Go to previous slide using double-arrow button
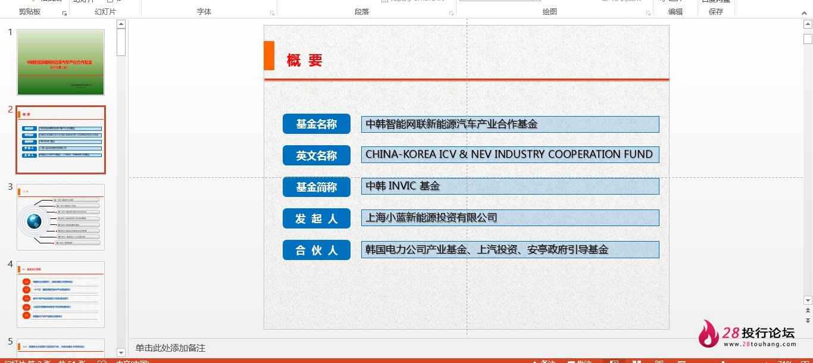813x363 pixels. coord(808,311)
